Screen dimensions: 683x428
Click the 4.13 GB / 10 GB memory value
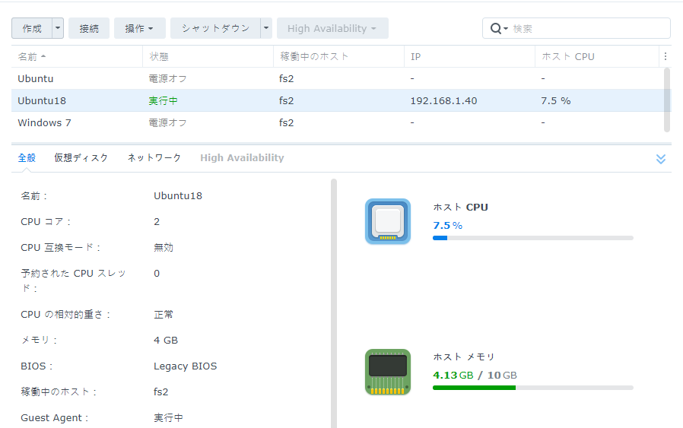coord(475,376)
